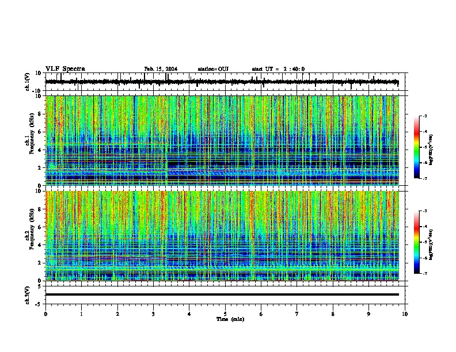Click the ch.2 "Frequency (kHz)" axis label
Viewport: 456px width, 352px height.
click(x=32, y=229)
